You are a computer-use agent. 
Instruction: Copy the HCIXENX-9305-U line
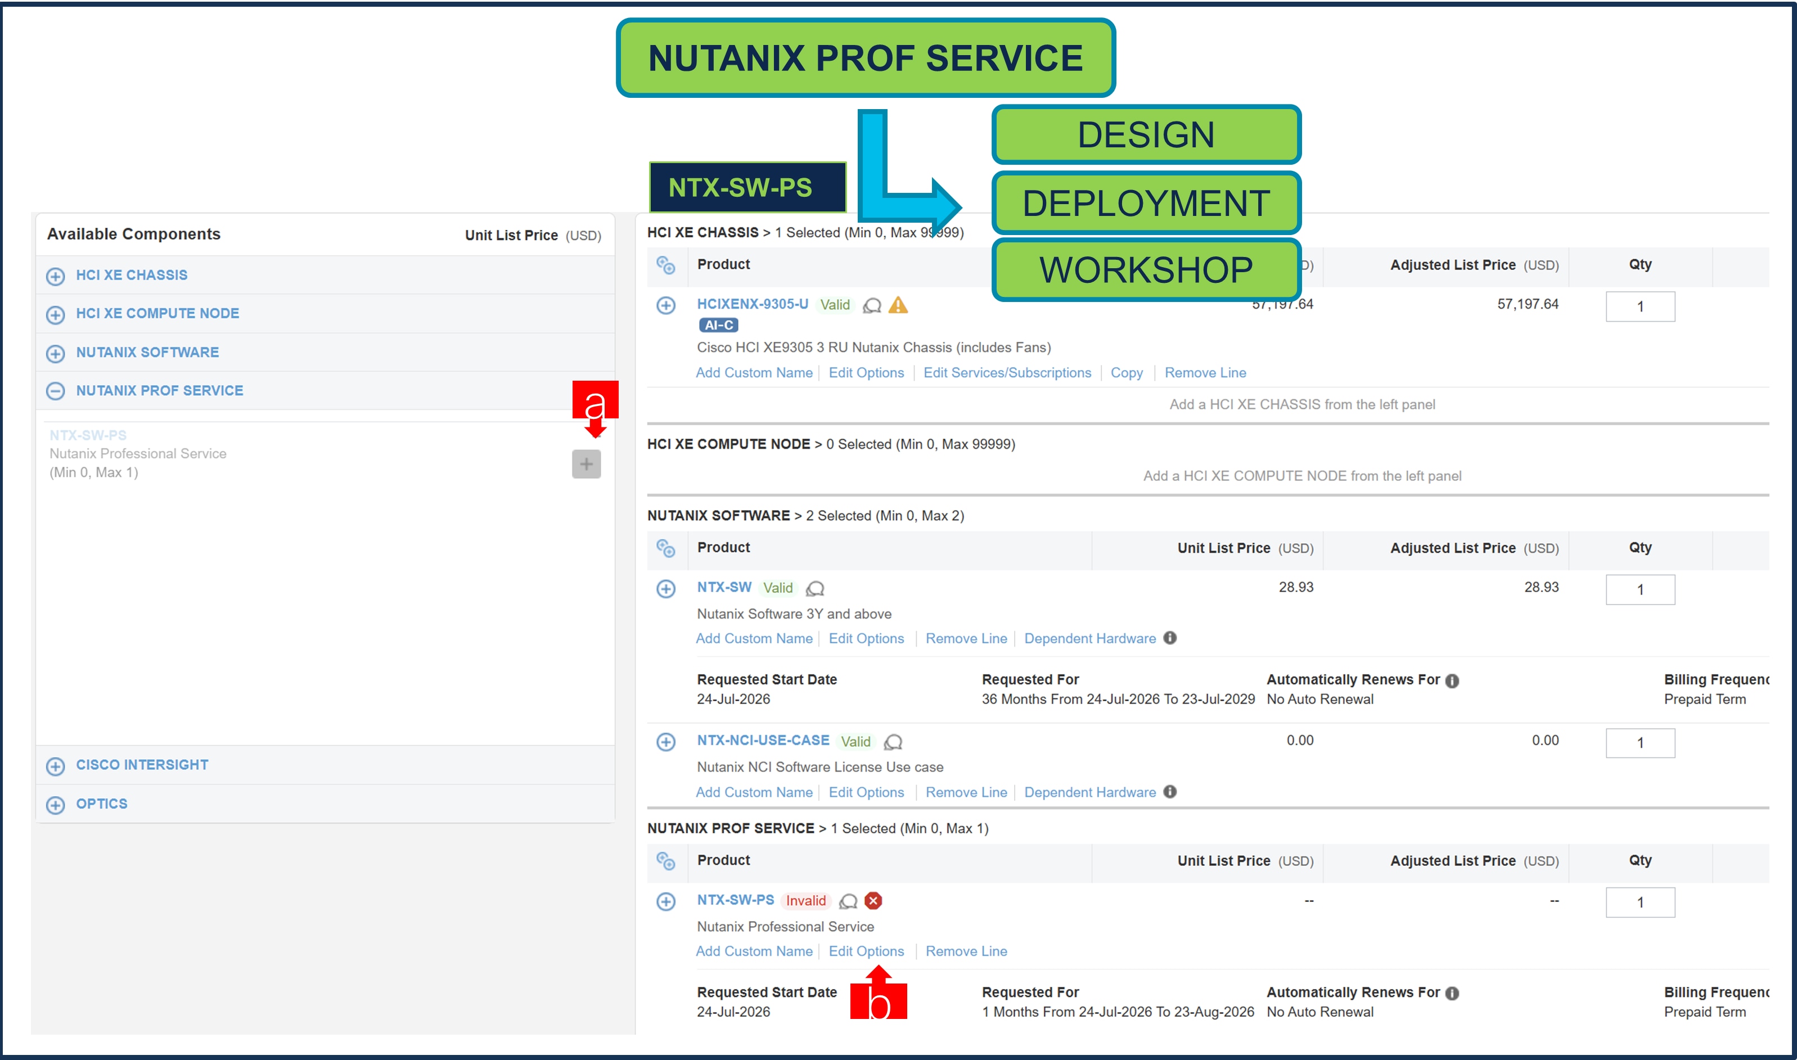(1127, 372)
